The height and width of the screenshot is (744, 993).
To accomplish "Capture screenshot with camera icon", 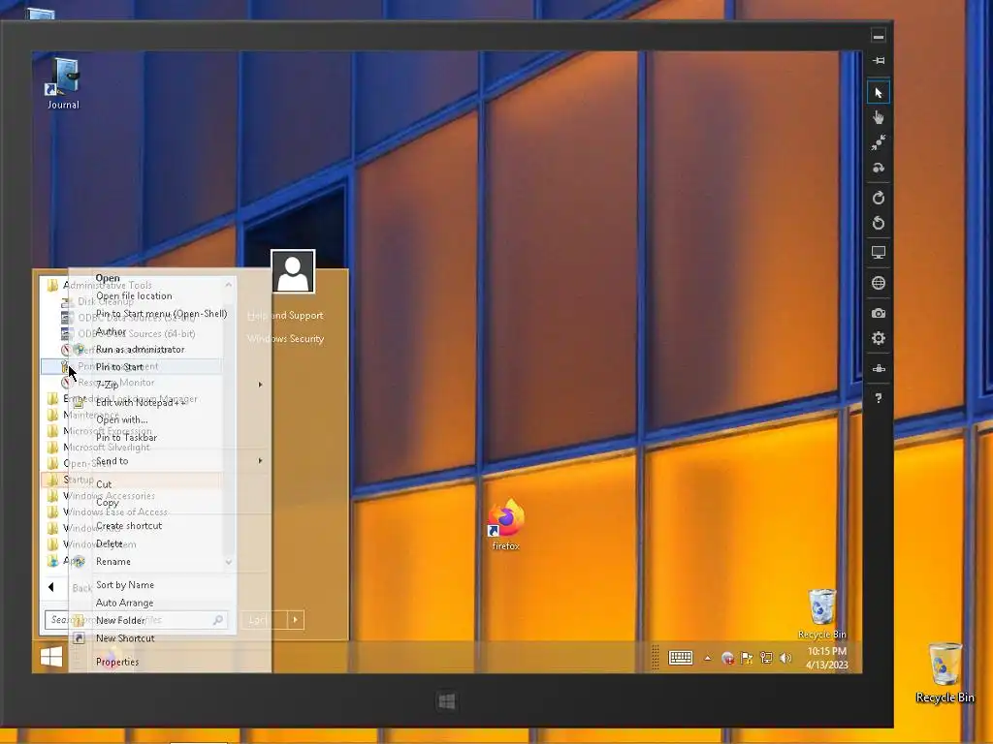I will [x=878, y=313].
